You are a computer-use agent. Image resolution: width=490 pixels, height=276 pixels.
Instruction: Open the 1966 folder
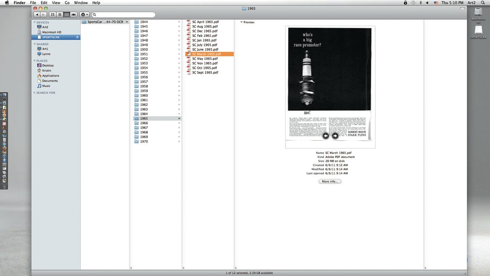pyautogui.click(x=144, y=123)
